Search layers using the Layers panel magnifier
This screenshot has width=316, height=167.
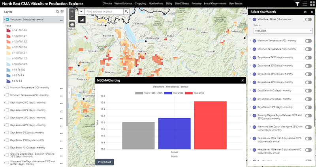tap(58, 12)
